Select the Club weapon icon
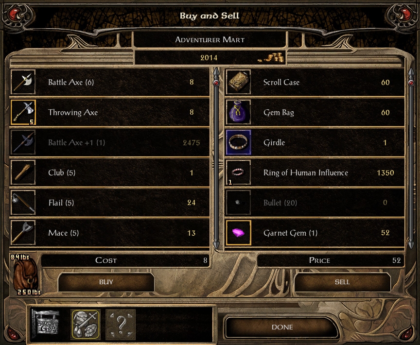The width and height of the screenshot is (420, 345). click(x=23, y=172)
